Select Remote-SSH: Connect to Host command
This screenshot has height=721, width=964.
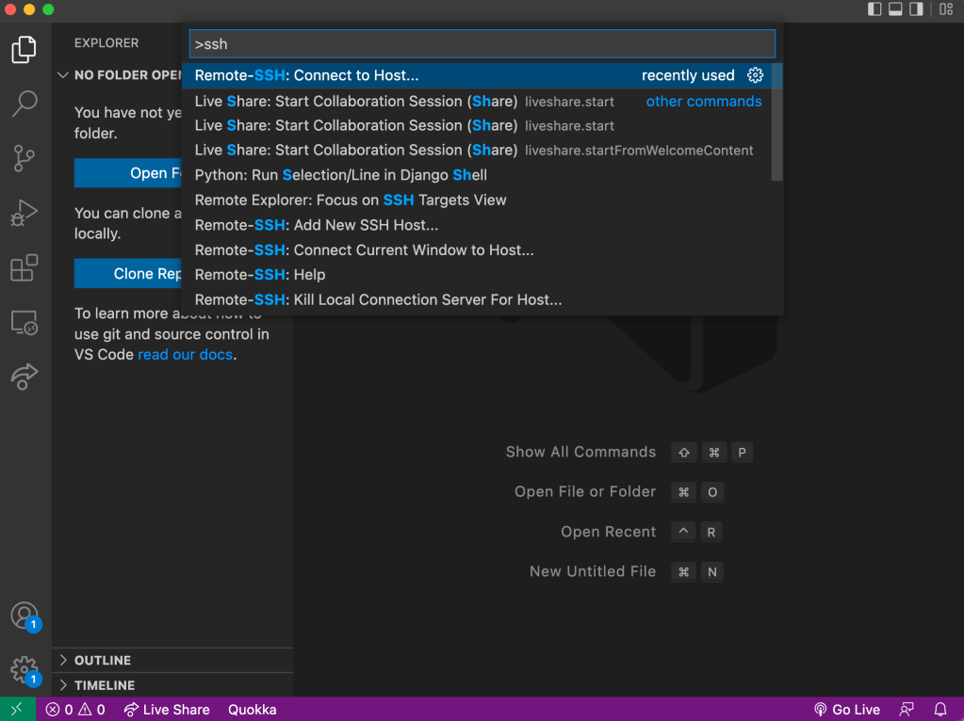[x=307, y=75]
